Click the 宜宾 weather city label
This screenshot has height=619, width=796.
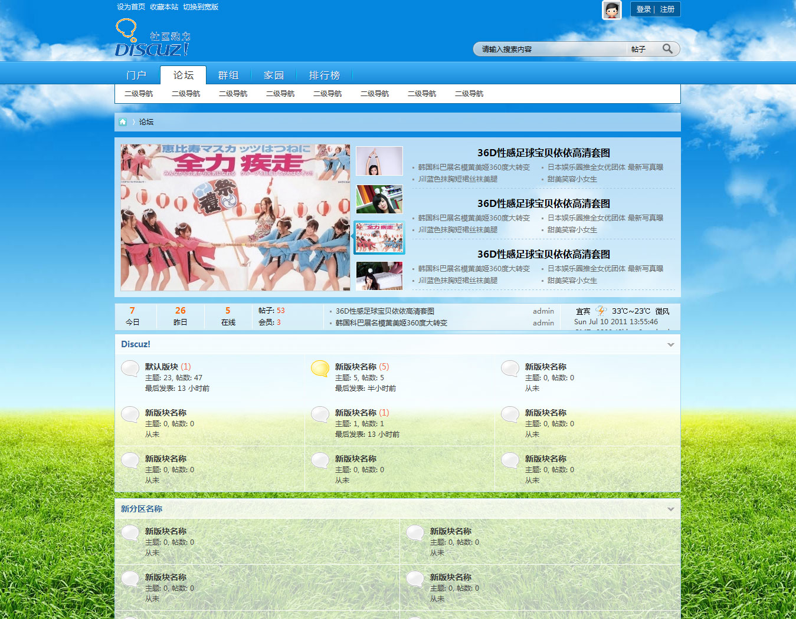pos(583,311)
